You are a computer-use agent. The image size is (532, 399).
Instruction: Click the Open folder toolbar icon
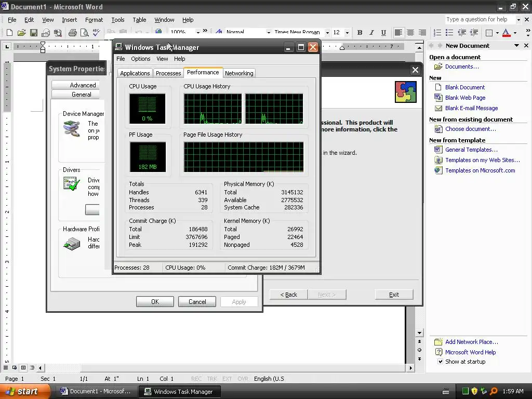click(x=21, y=33)
